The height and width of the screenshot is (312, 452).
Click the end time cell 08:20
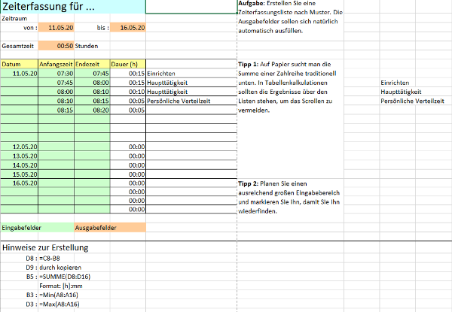(91, 110)
